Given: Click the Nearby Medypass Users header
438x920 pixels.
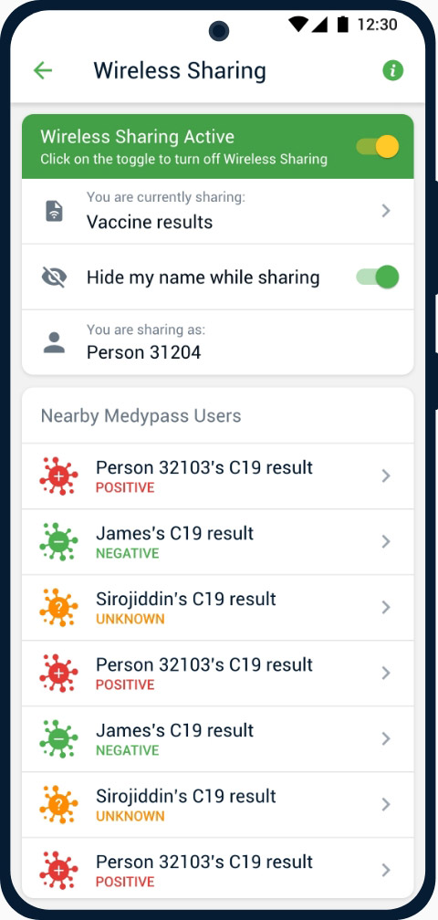Looking at the screenshot, I should coord(141,416).
